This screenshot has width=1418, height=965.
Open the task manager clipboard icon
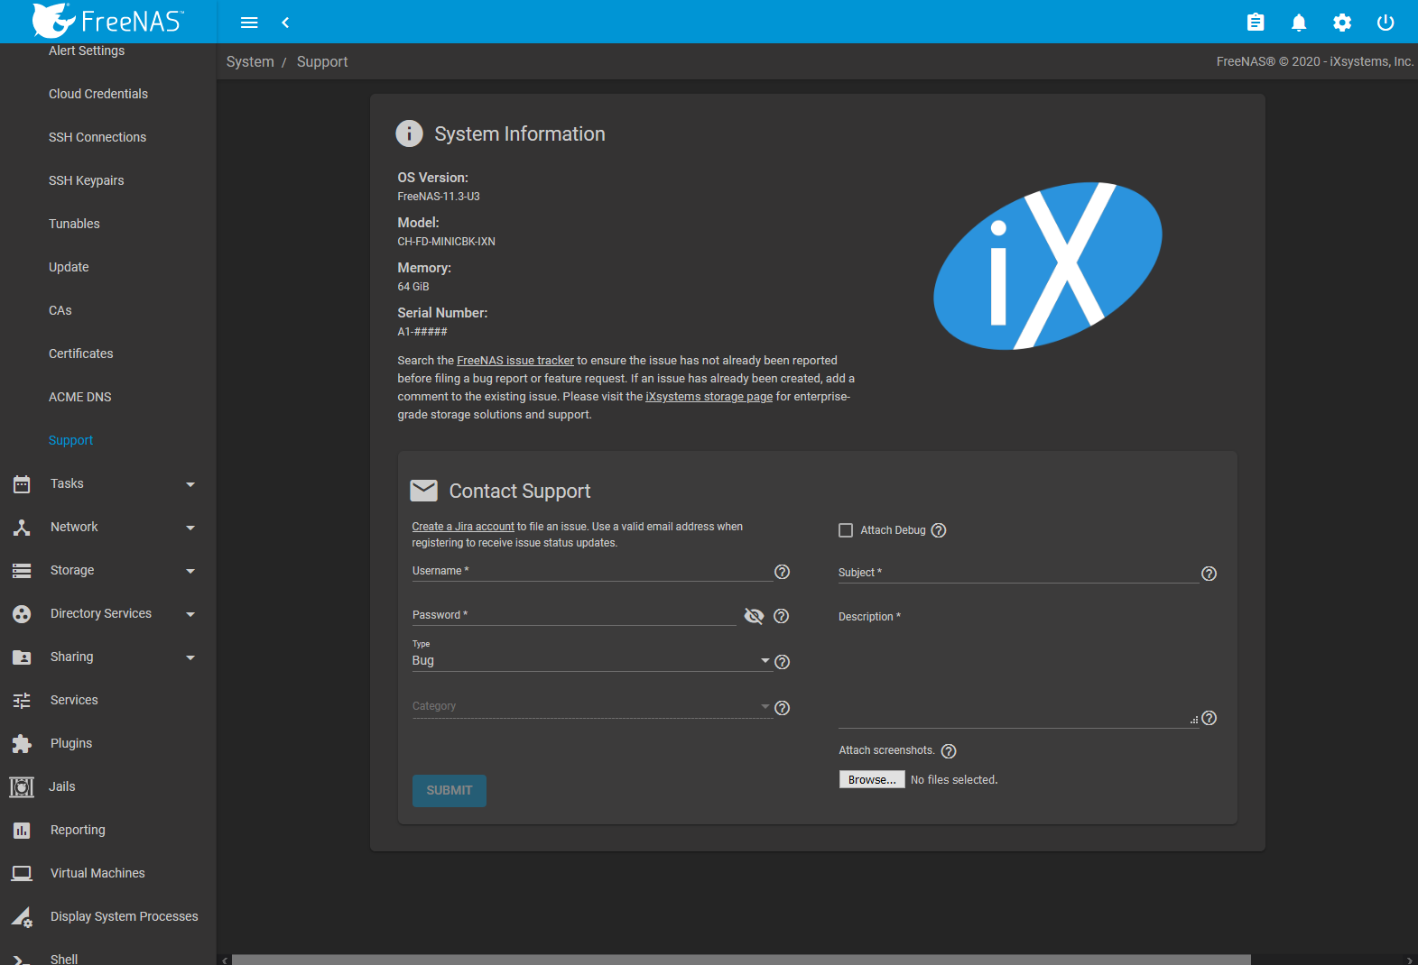coord(1256,23)
